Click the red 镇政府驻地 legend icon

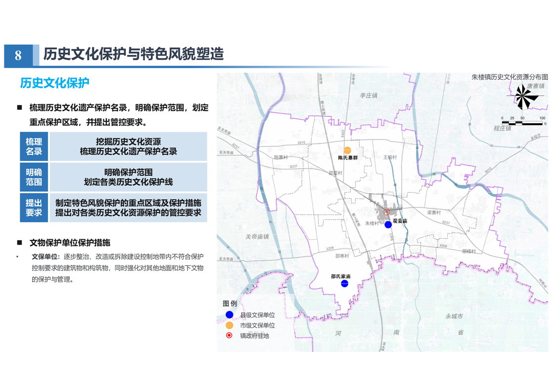click(230, 336)
